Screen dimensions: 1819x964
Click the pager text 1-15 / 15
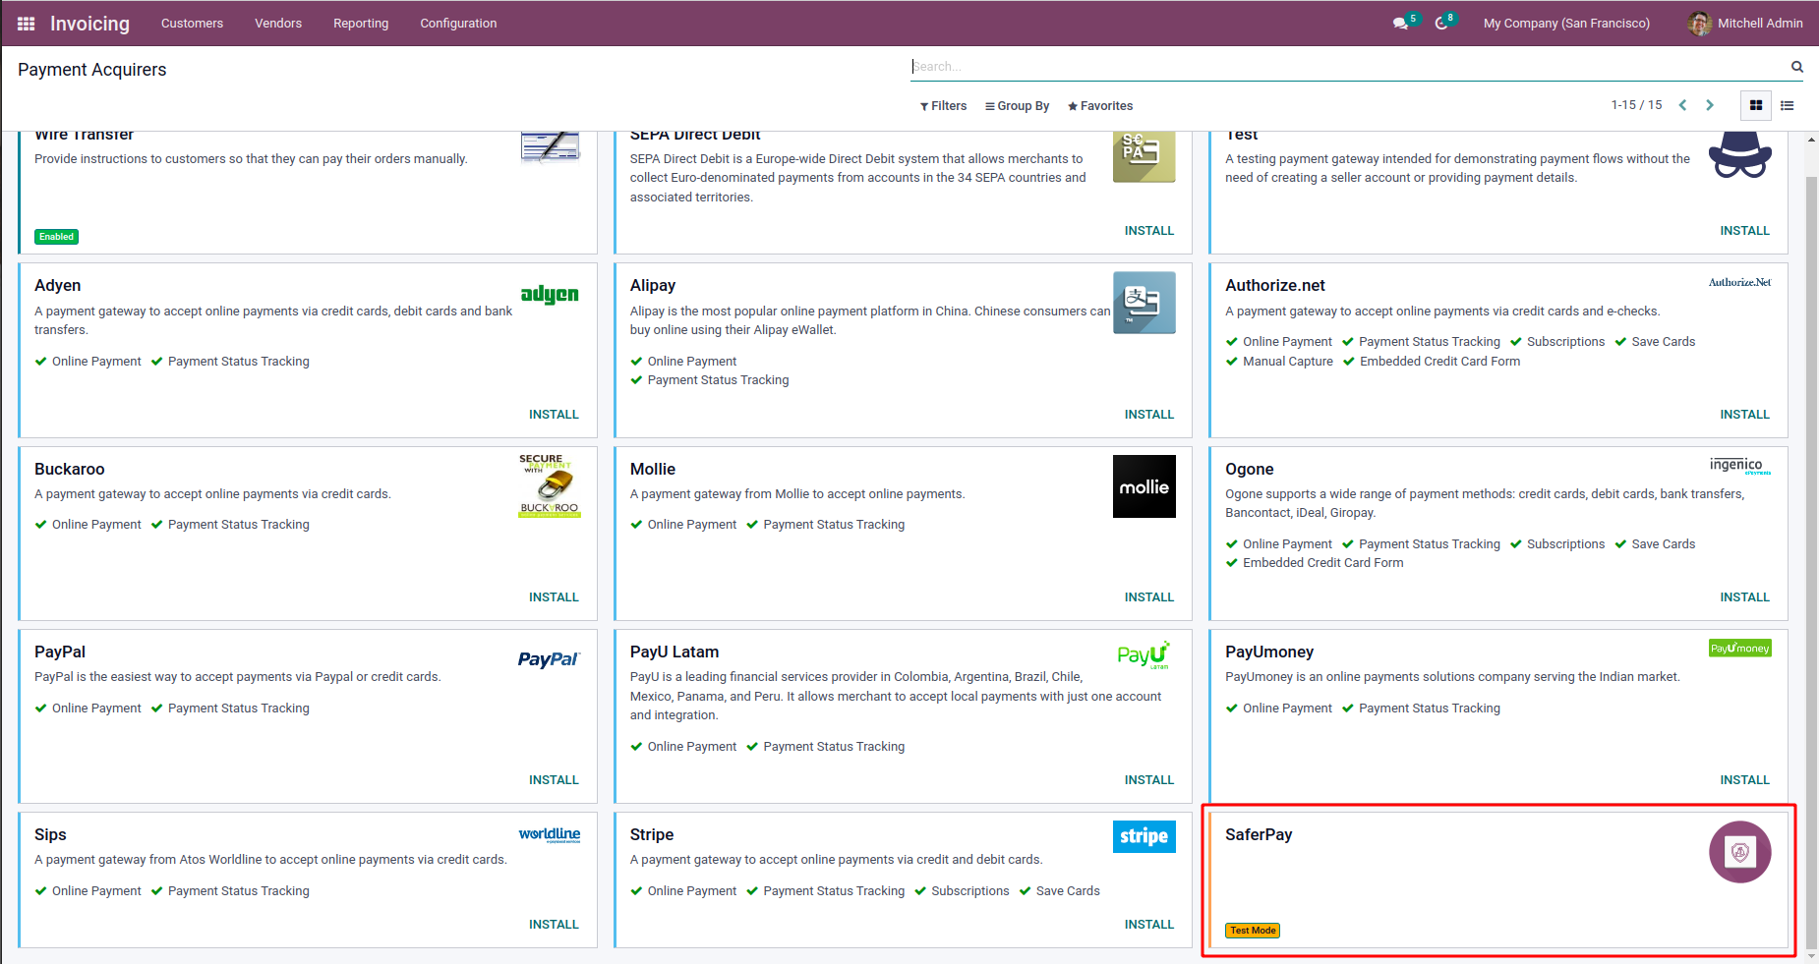pos(1636,105)
